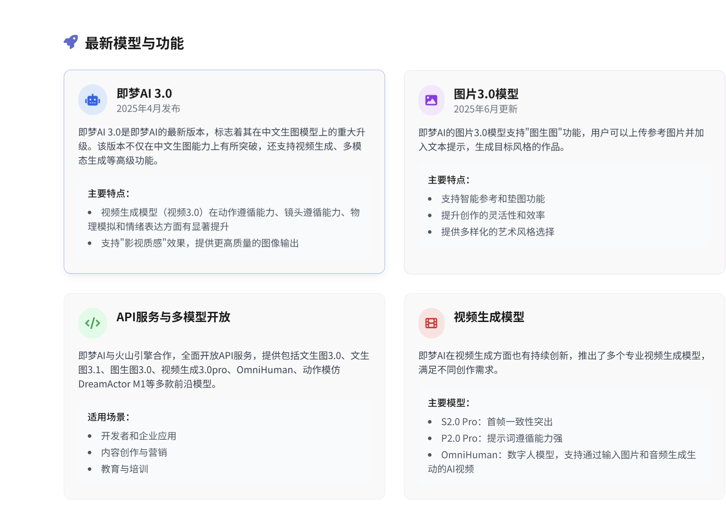Open the 图片3.0模型 card title

486,94
